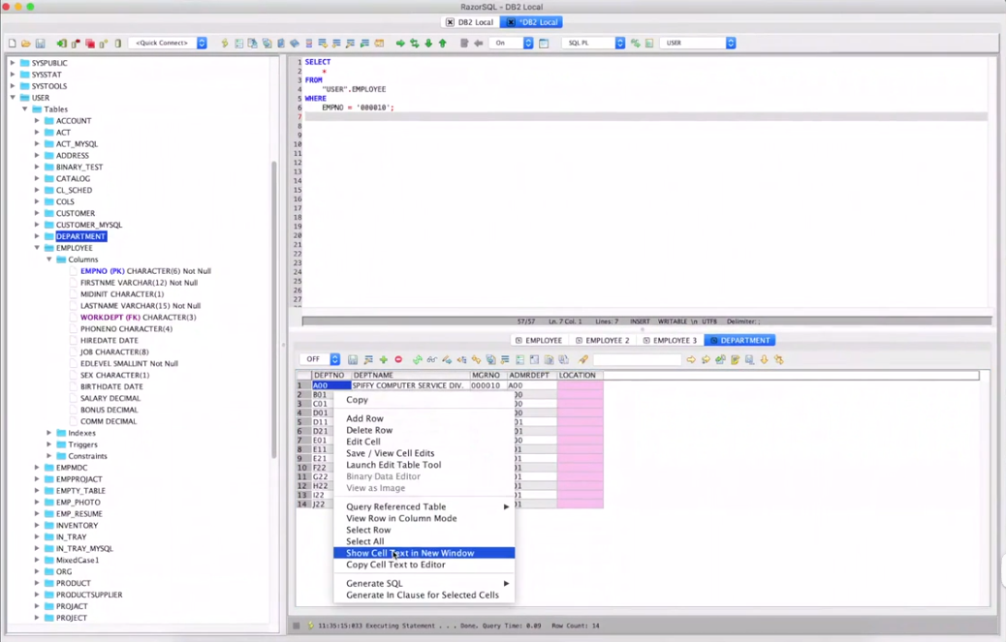Switch to the EMPLOYEE 2 results tab
Viewport: 1006px width, 642px height.
pyautogui.click(x=602, y=341)
